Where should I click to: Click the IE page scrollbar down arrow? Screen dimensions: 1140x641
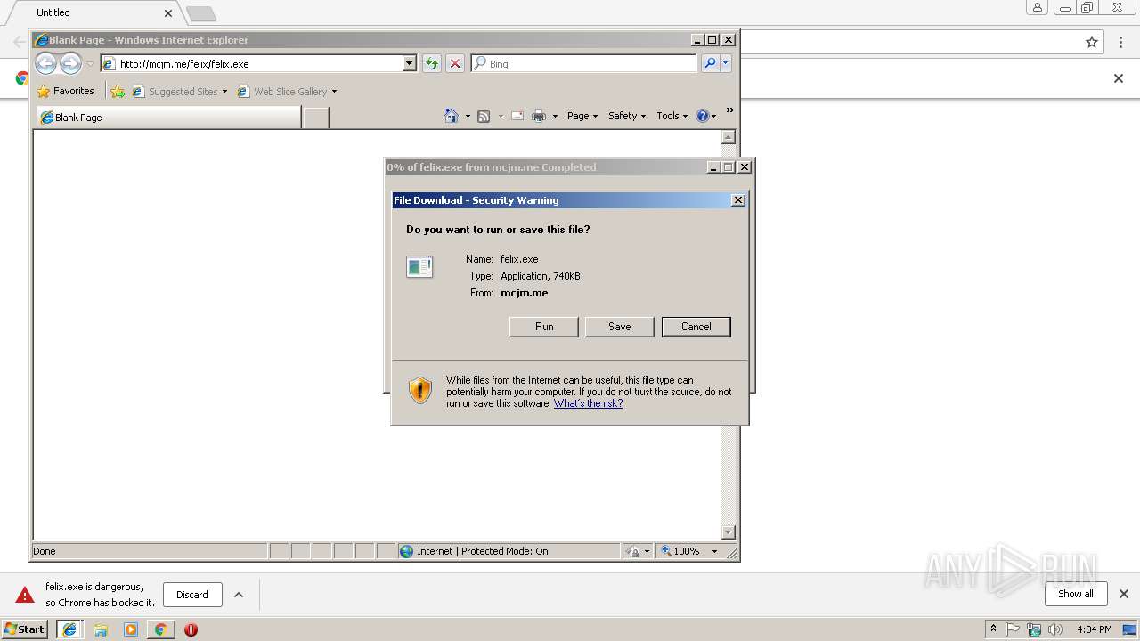coord(729,532)
